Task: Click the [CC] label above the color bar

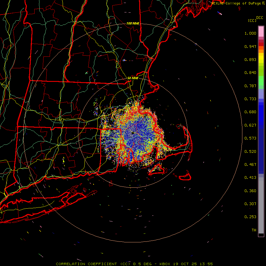Action: click(252, 20)
